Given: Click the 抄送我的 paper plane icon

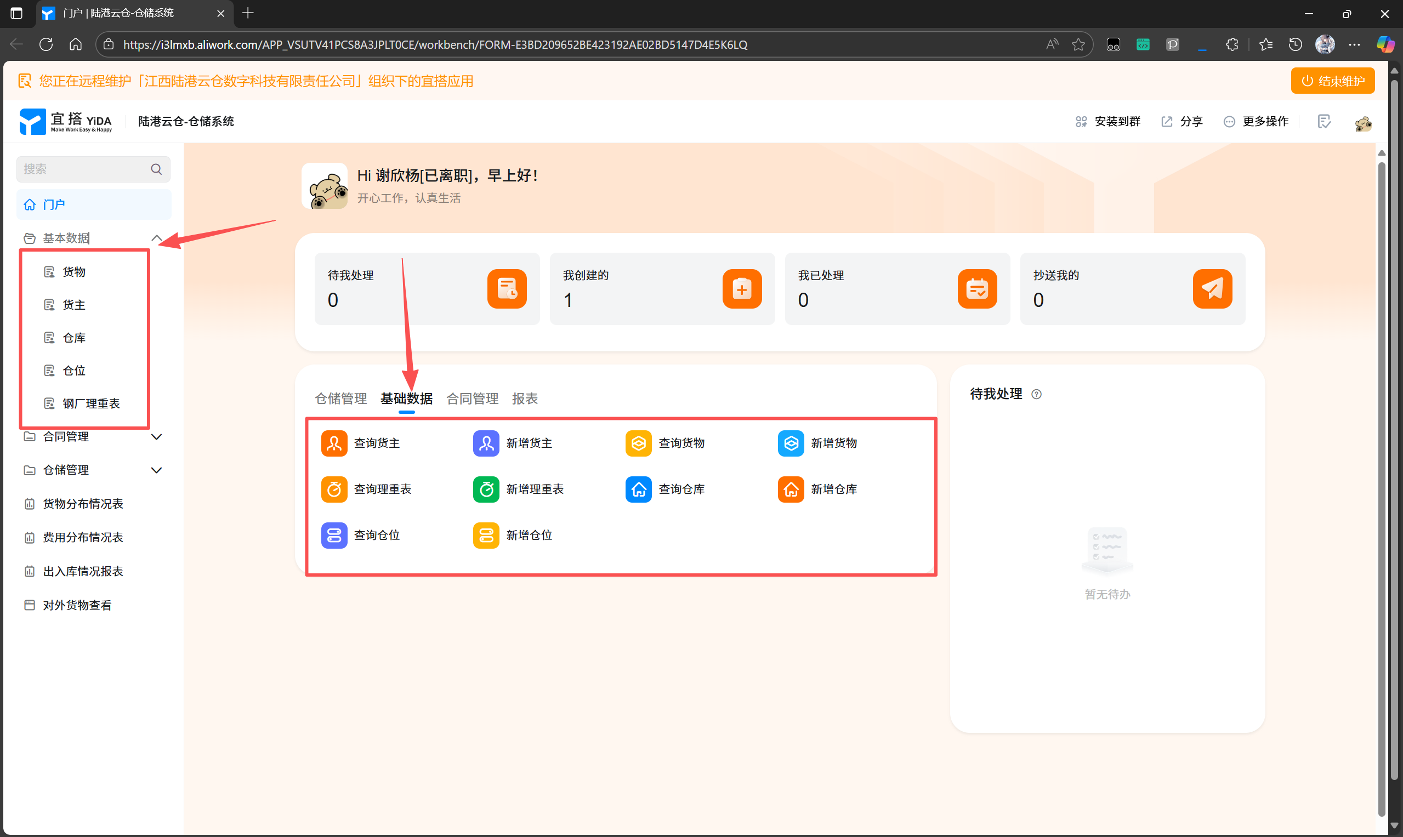Looking at the screenshot, I should 1212,289.
